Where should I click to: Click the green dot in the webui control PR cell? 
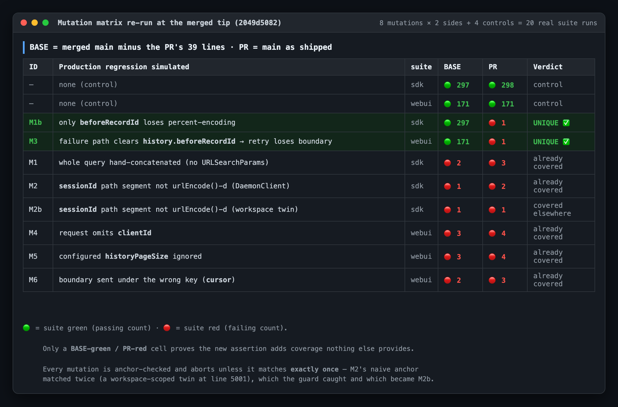pos(492,104)
